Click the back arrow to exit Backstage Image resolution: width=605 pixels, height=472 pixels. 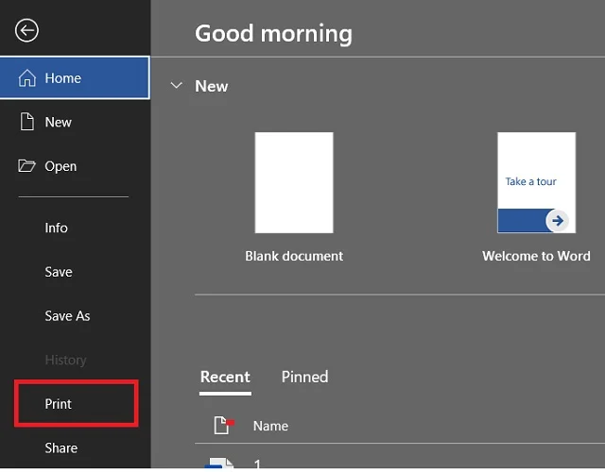tap(26, 30)
